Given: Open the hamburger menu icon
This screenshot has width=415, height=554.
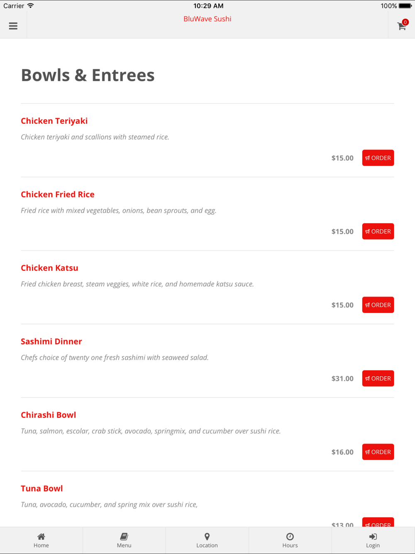Looking at the screenshot, I should click(13, 26).
